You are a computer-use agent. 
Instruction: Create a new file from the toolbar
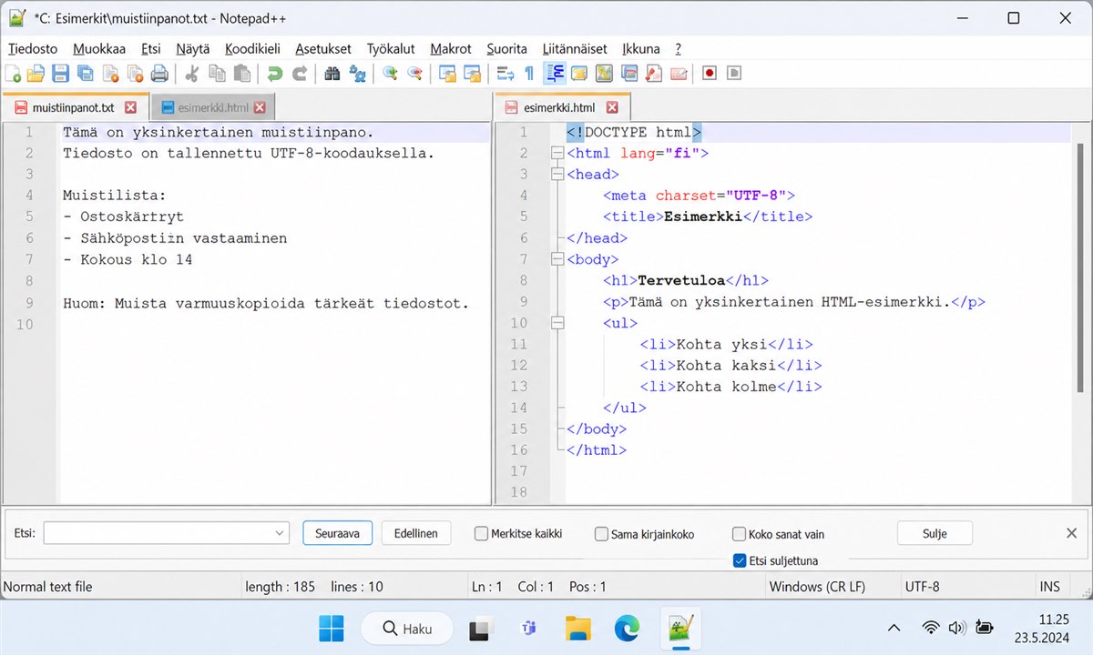point(13,74)
